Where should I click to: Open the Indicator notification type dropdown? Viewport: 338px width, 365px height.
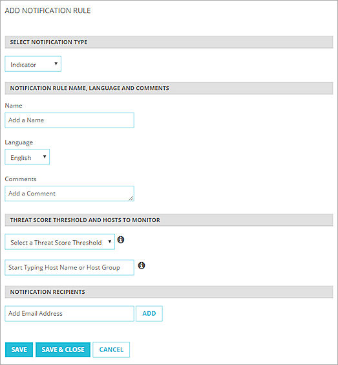(x=33, y=64)
